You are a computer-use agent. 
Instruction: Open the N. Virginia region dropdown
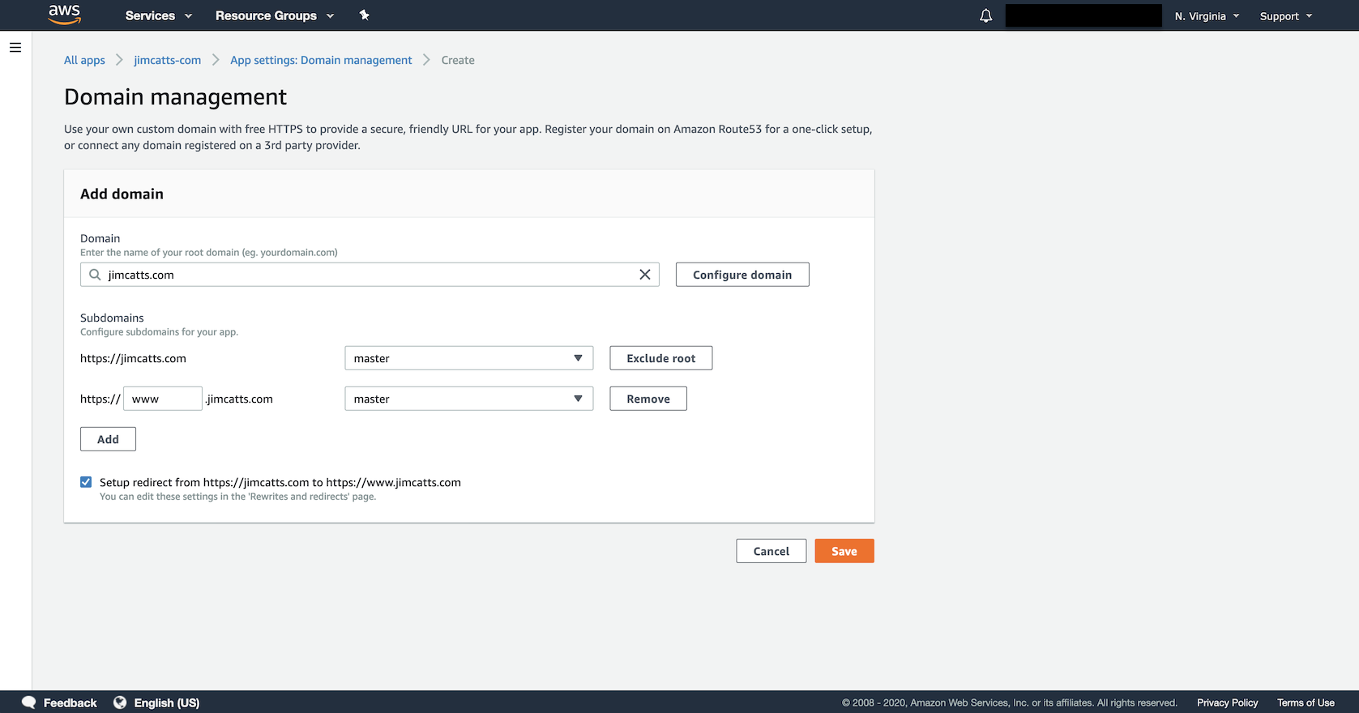click(1207, 16)
